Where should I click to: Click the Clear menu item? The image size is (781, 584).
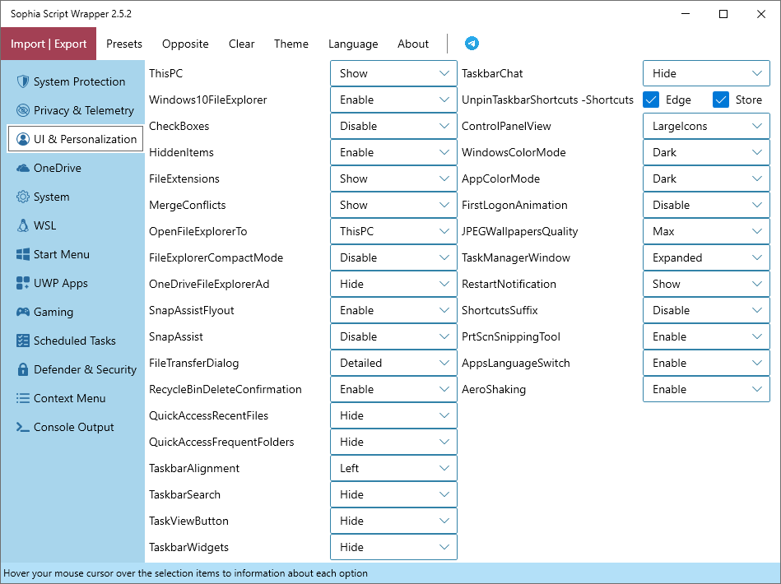(x=242, y=44)
